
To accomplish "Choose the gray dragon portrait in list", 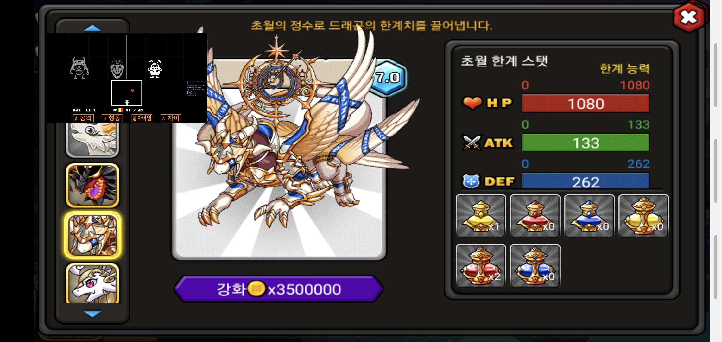I will click(92, 140).
